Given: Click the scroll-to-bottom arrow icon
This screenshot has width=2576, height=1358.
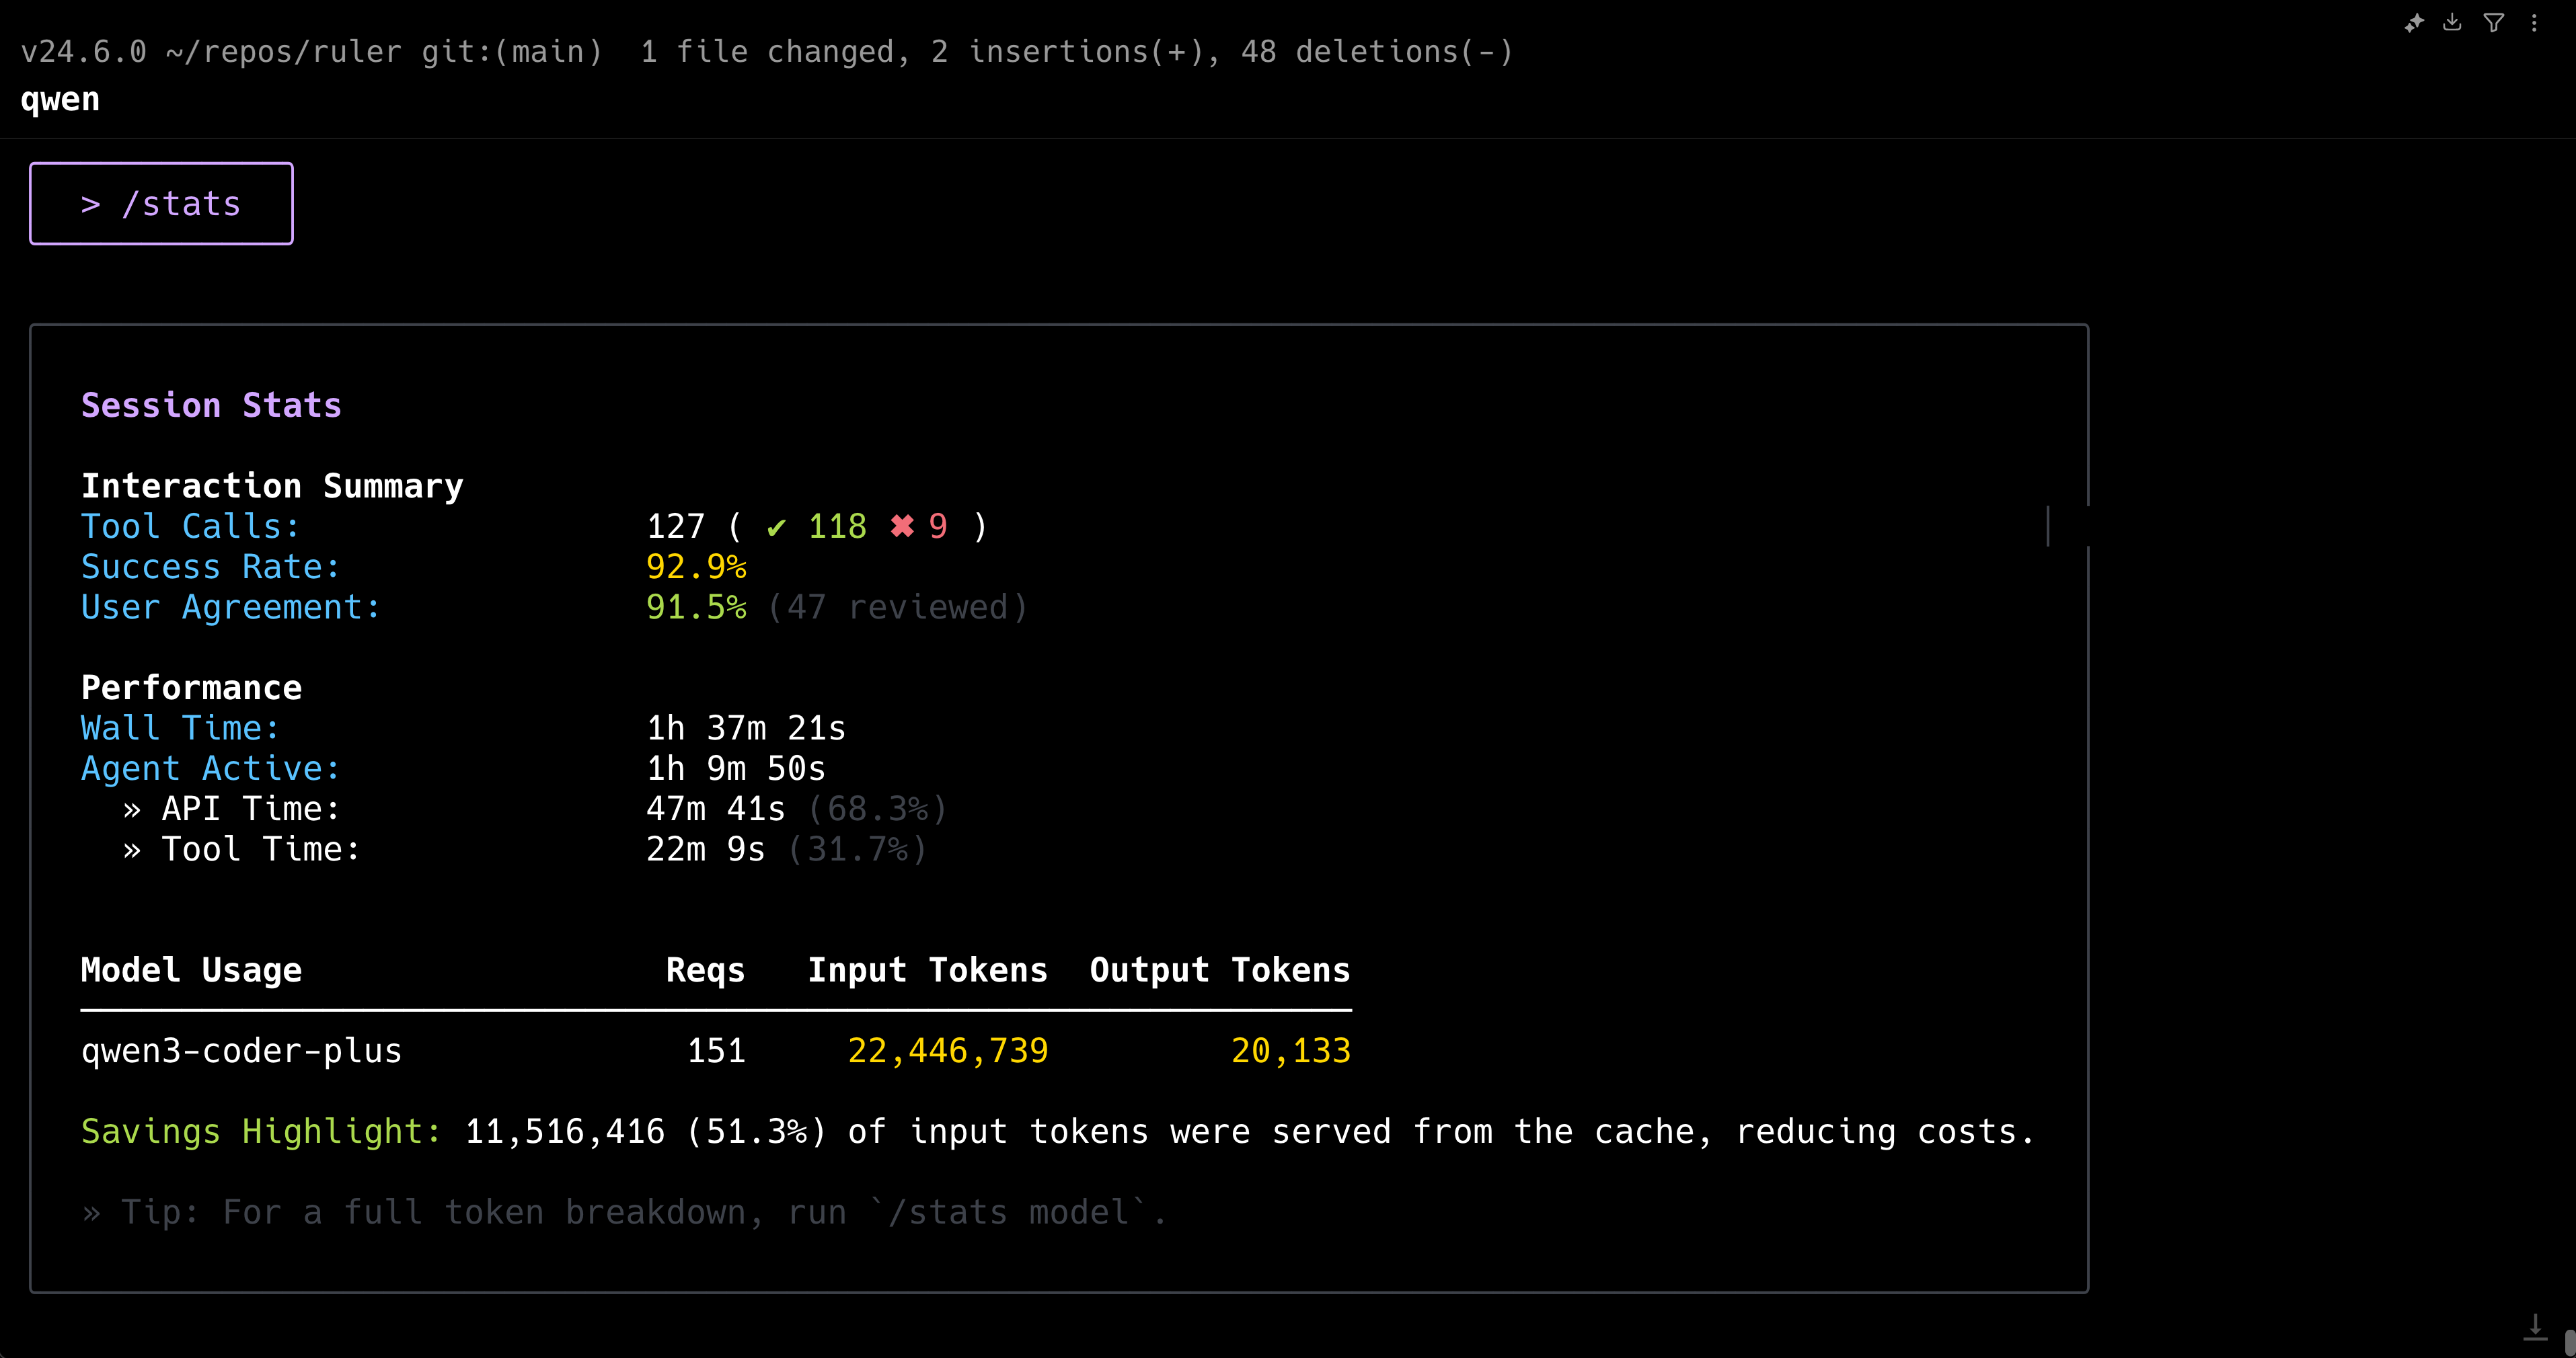Looking at the screenshot, I should click(2535, 1327).
